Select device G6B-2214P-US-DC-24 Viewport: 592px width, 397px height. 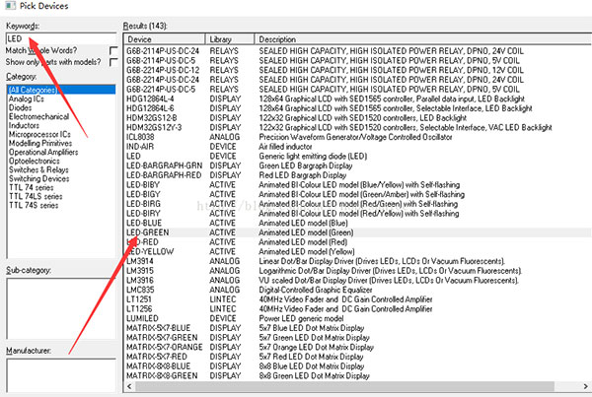[358, 80]
